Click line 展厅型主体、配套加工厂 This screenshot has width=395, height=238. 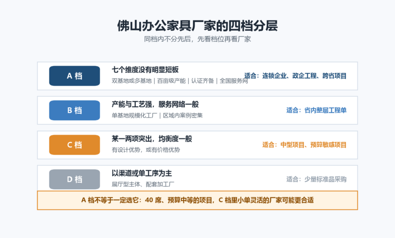[x=143, y=184]
